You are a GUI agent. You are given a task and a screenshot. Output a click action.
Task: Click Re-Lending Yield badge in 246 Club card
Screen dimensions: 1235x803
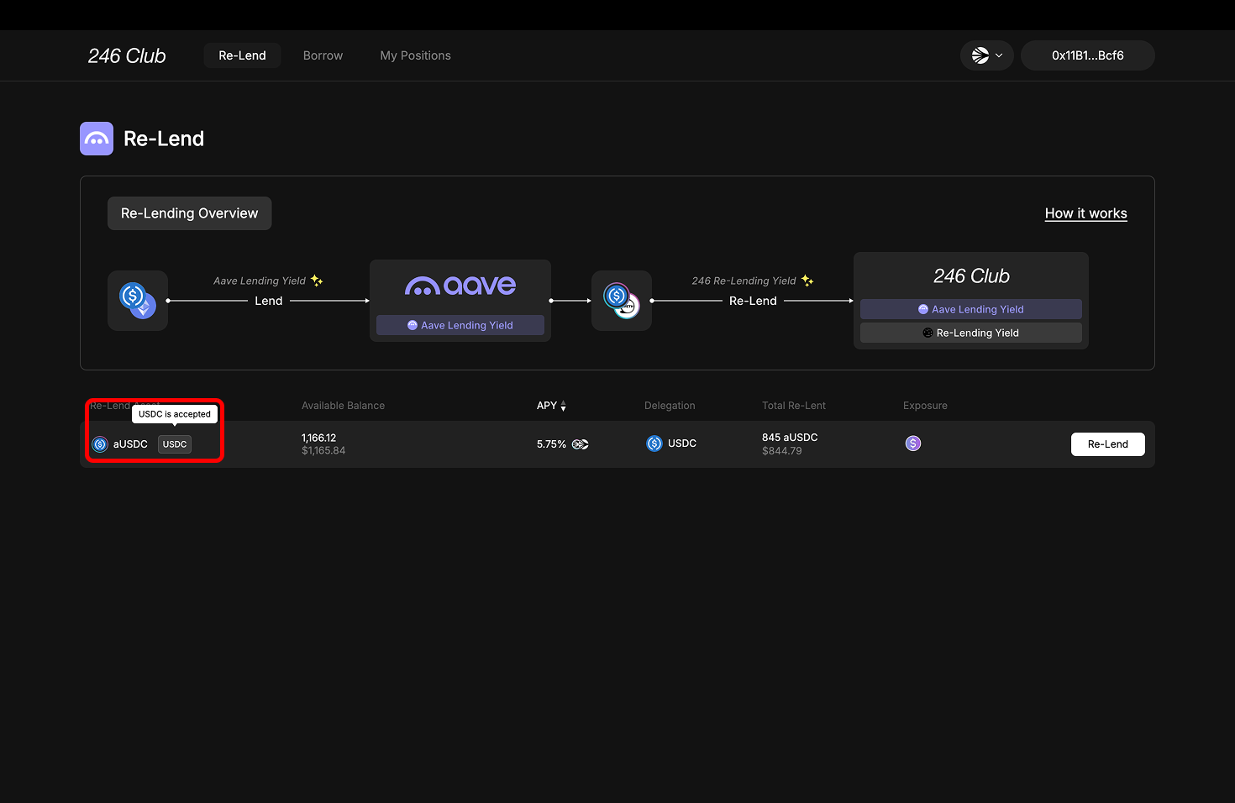click(971, 333)
